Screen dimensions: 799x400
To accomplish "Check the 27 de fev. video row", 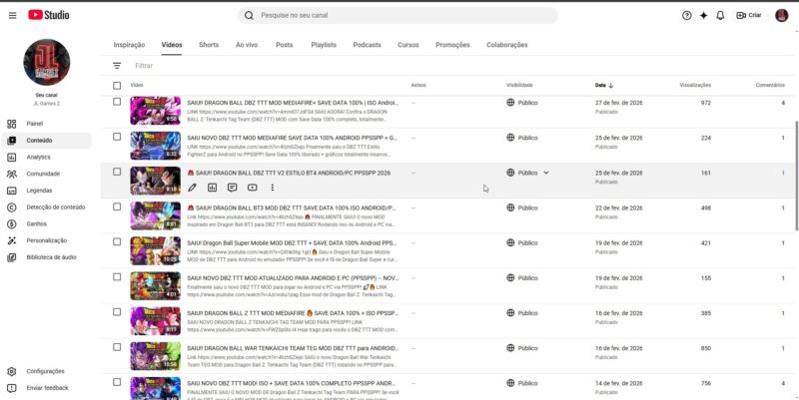I will click(117, 102).
